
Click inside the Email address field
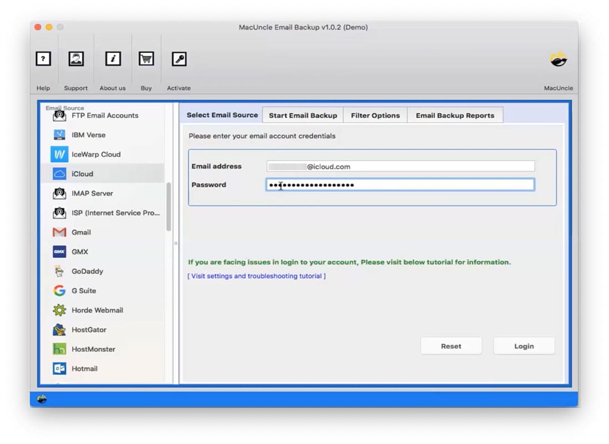point(400,166)
